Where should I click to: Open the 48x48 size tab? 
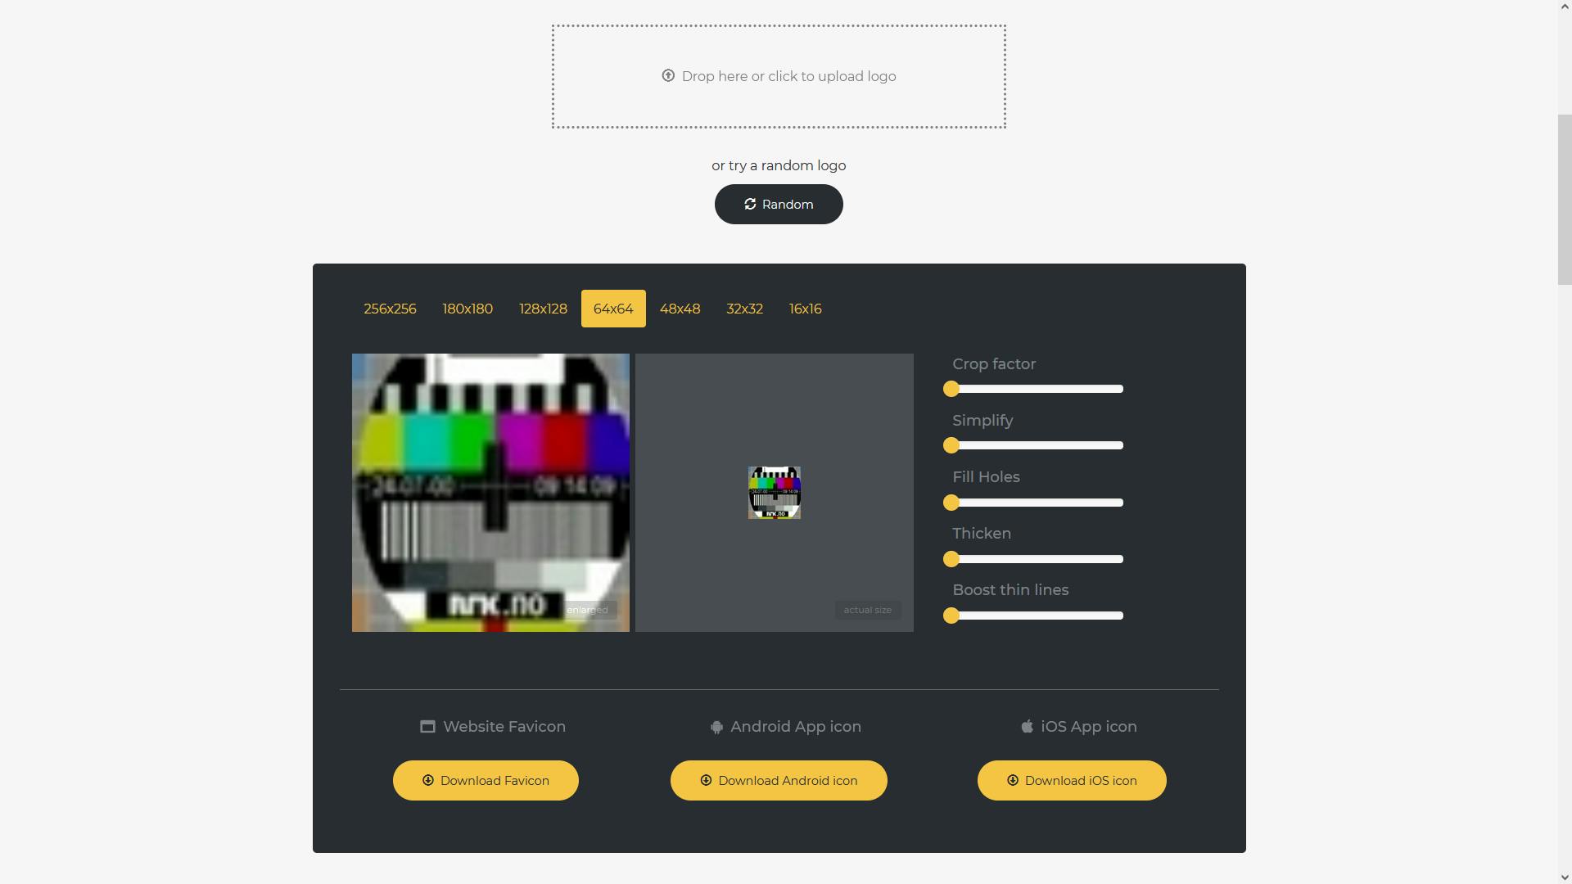coord(680,309)
